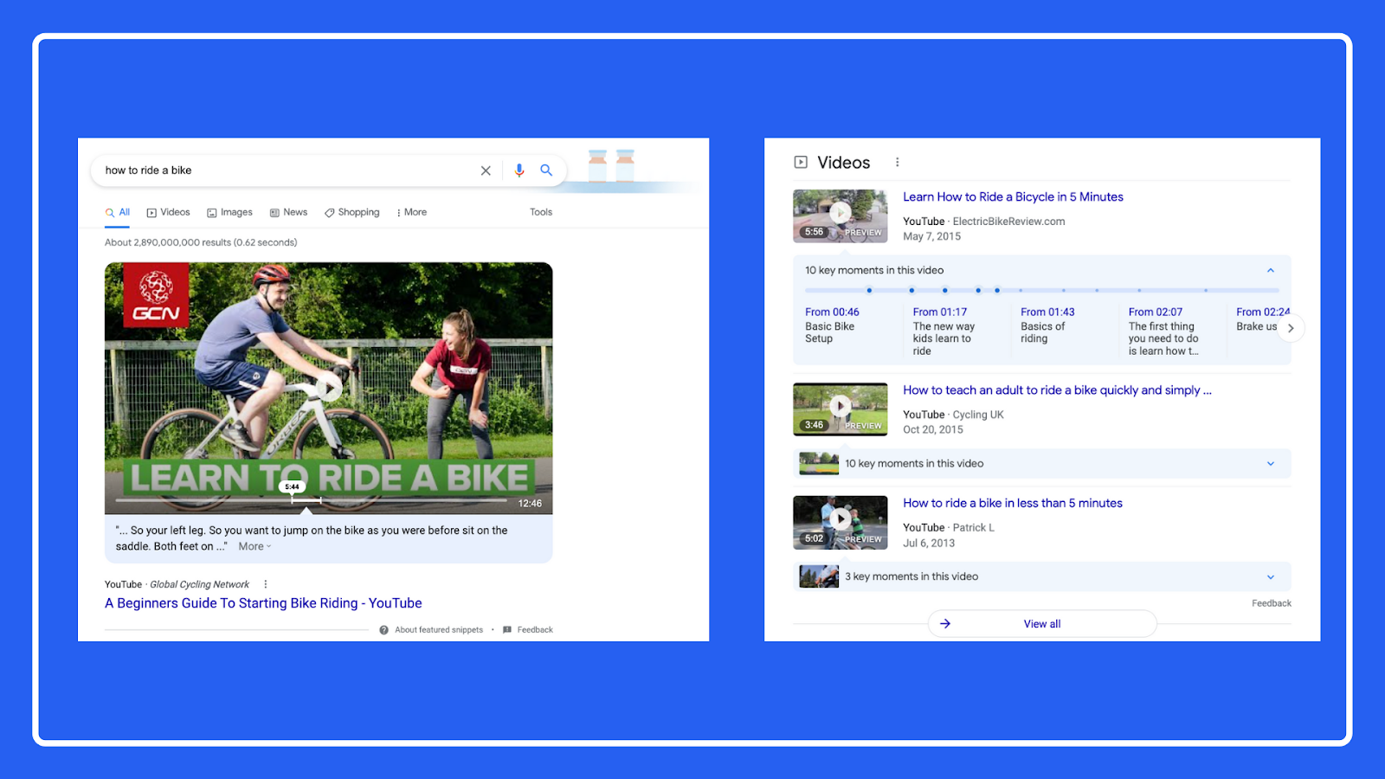Click the Global Cycling Network source label
Image resolution: width=1385 pixels, height=779 pixels.
click(x=199, y=585)
